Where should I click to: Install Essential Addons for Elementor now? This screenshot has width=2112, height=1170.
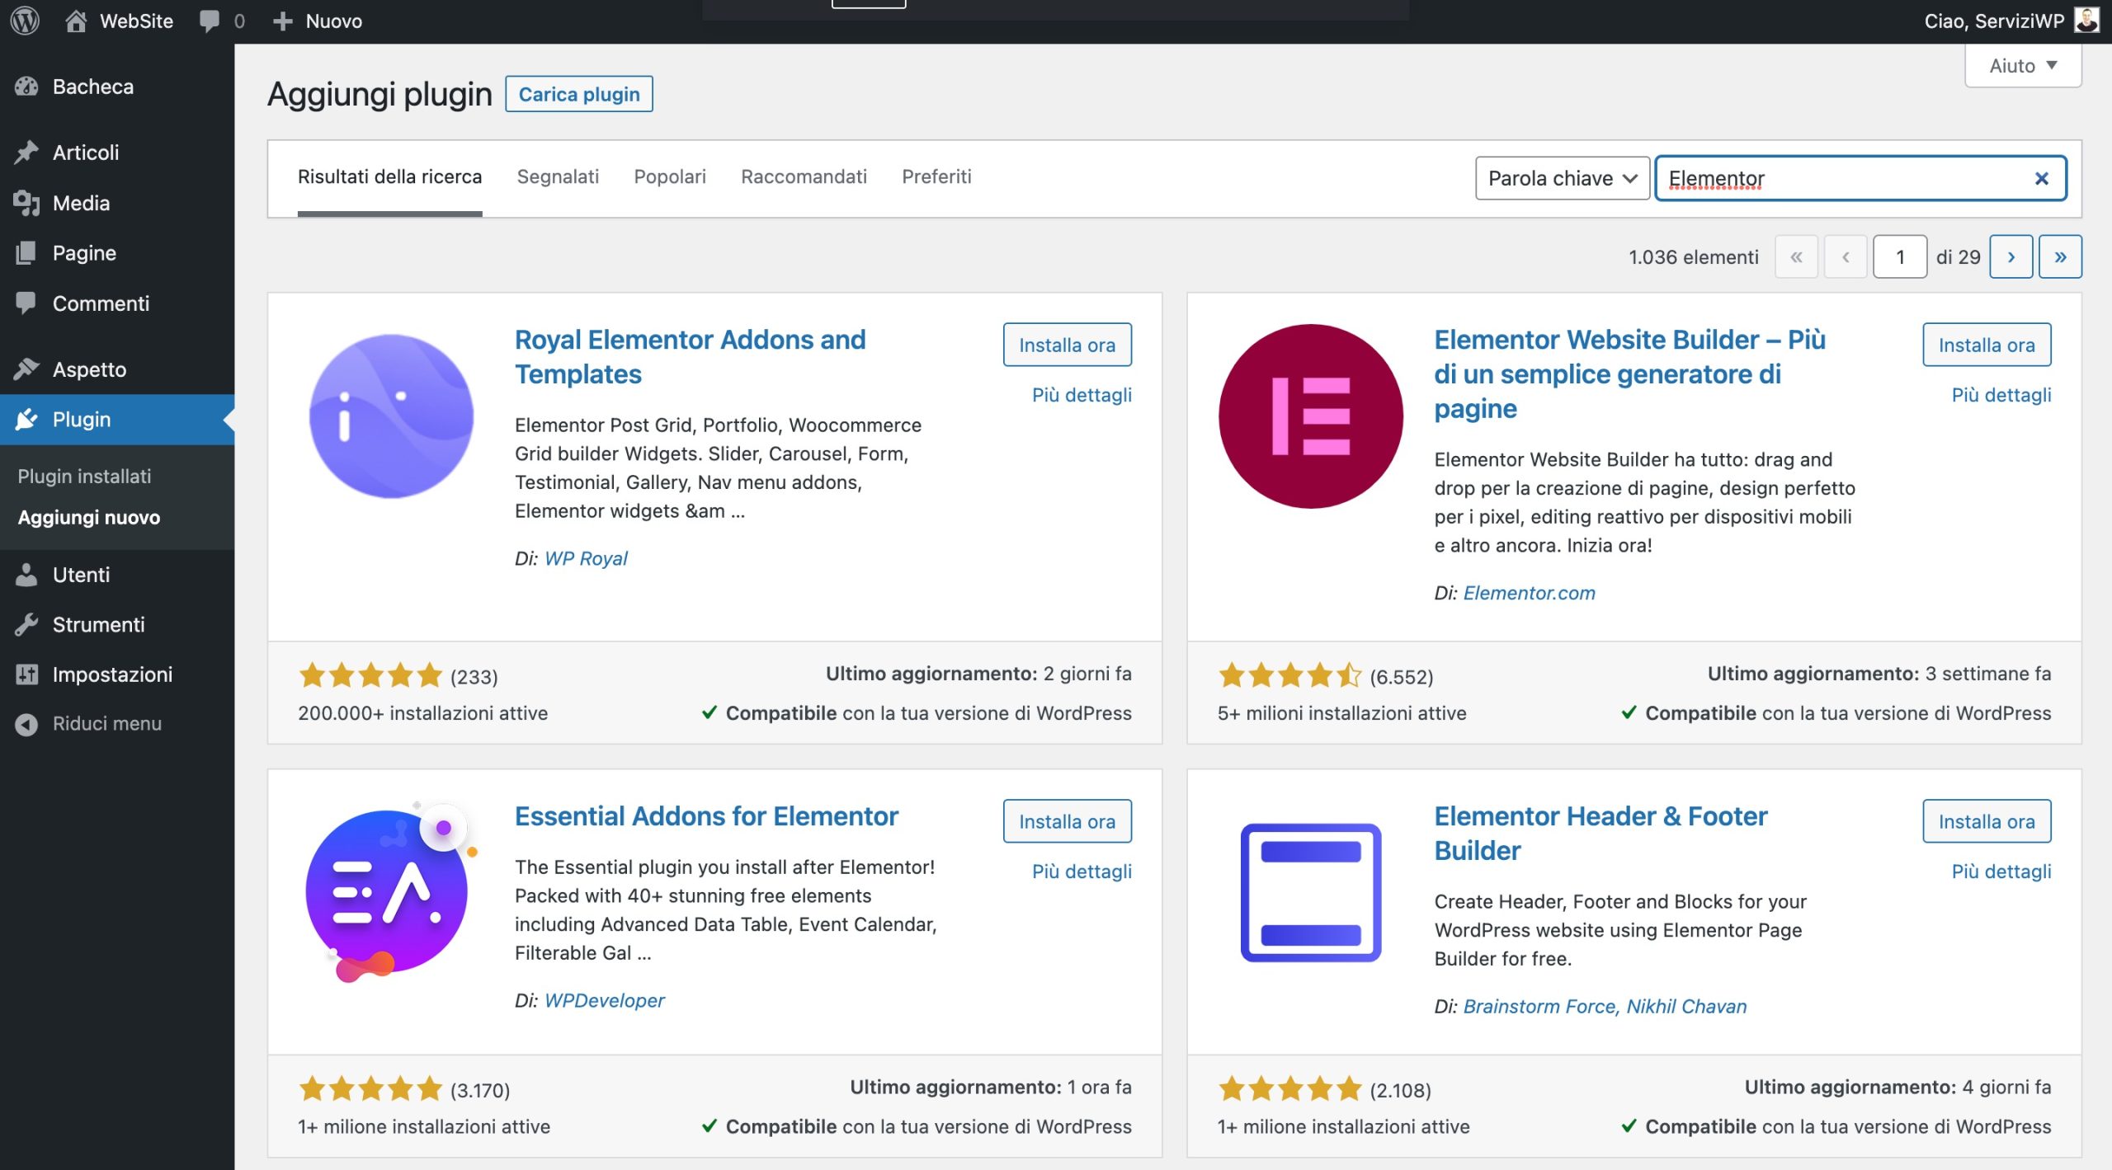[1067, 821]
